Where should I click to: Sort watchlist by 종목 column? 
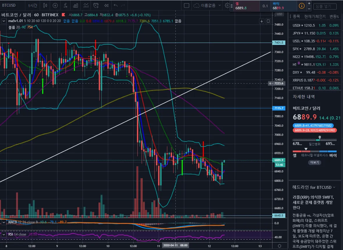click(296, 17)
